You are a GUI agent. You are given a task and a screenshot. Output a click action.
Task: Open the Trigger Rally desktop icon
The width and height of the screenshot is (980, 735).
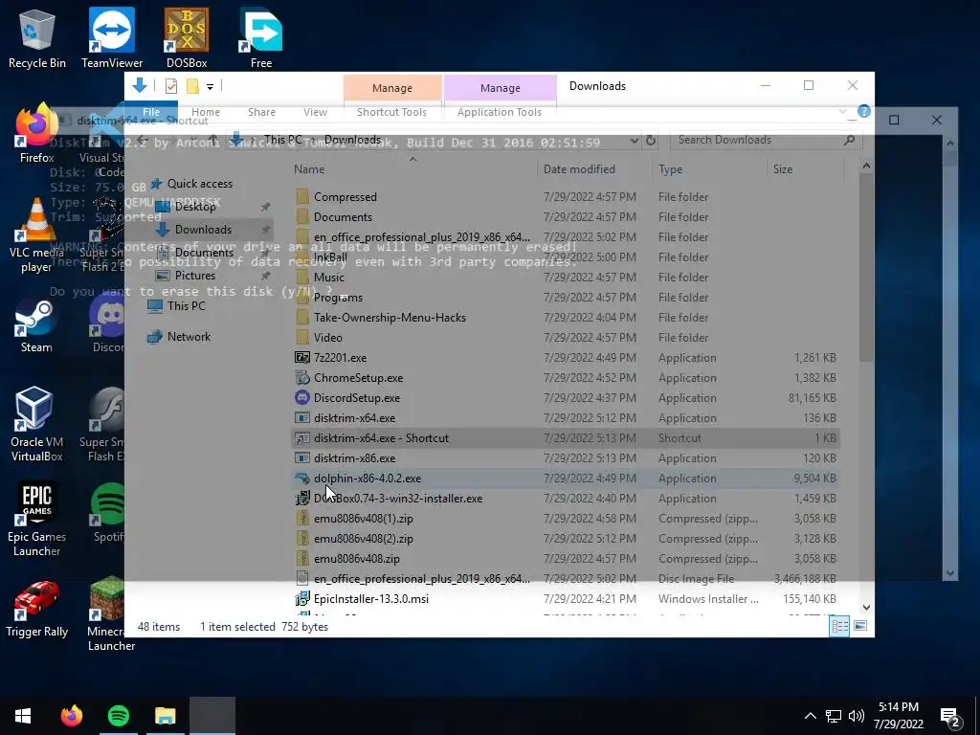click(x=36, y=610)
